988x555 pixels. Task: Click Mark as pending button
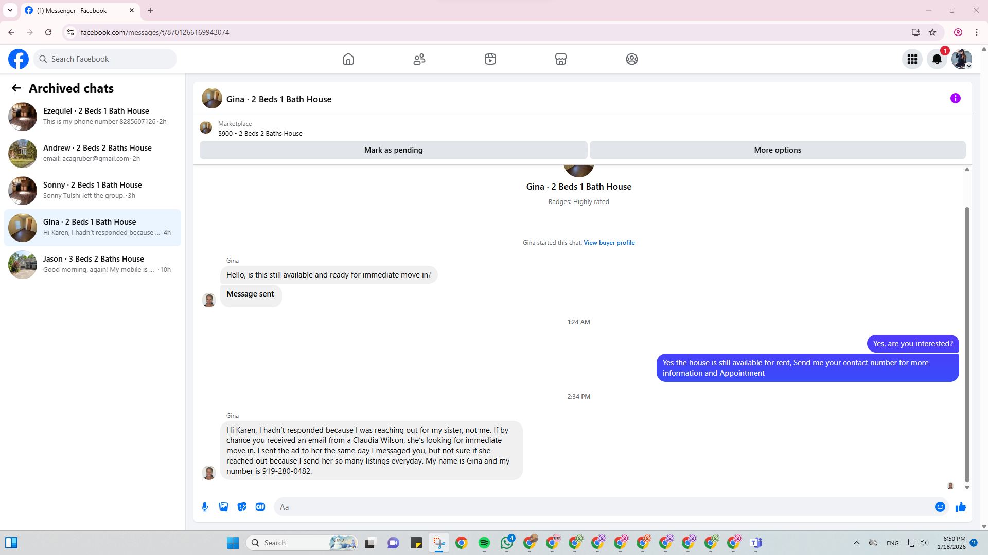393,150
